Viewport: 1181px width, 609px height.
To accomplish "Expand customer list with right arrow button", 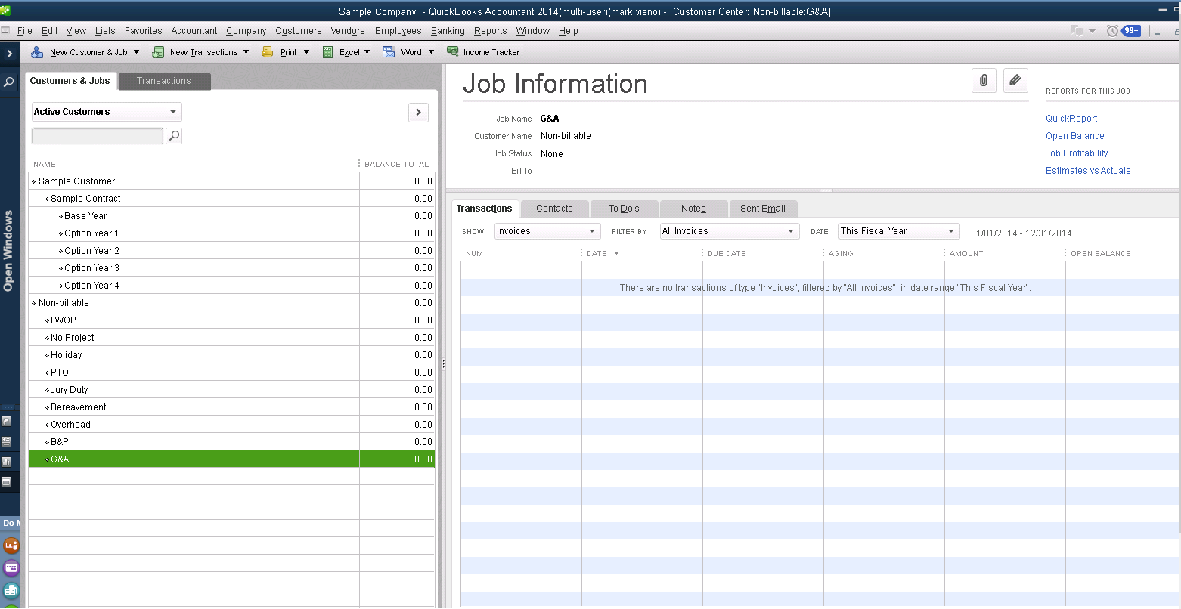I will [x=418, y=113].
